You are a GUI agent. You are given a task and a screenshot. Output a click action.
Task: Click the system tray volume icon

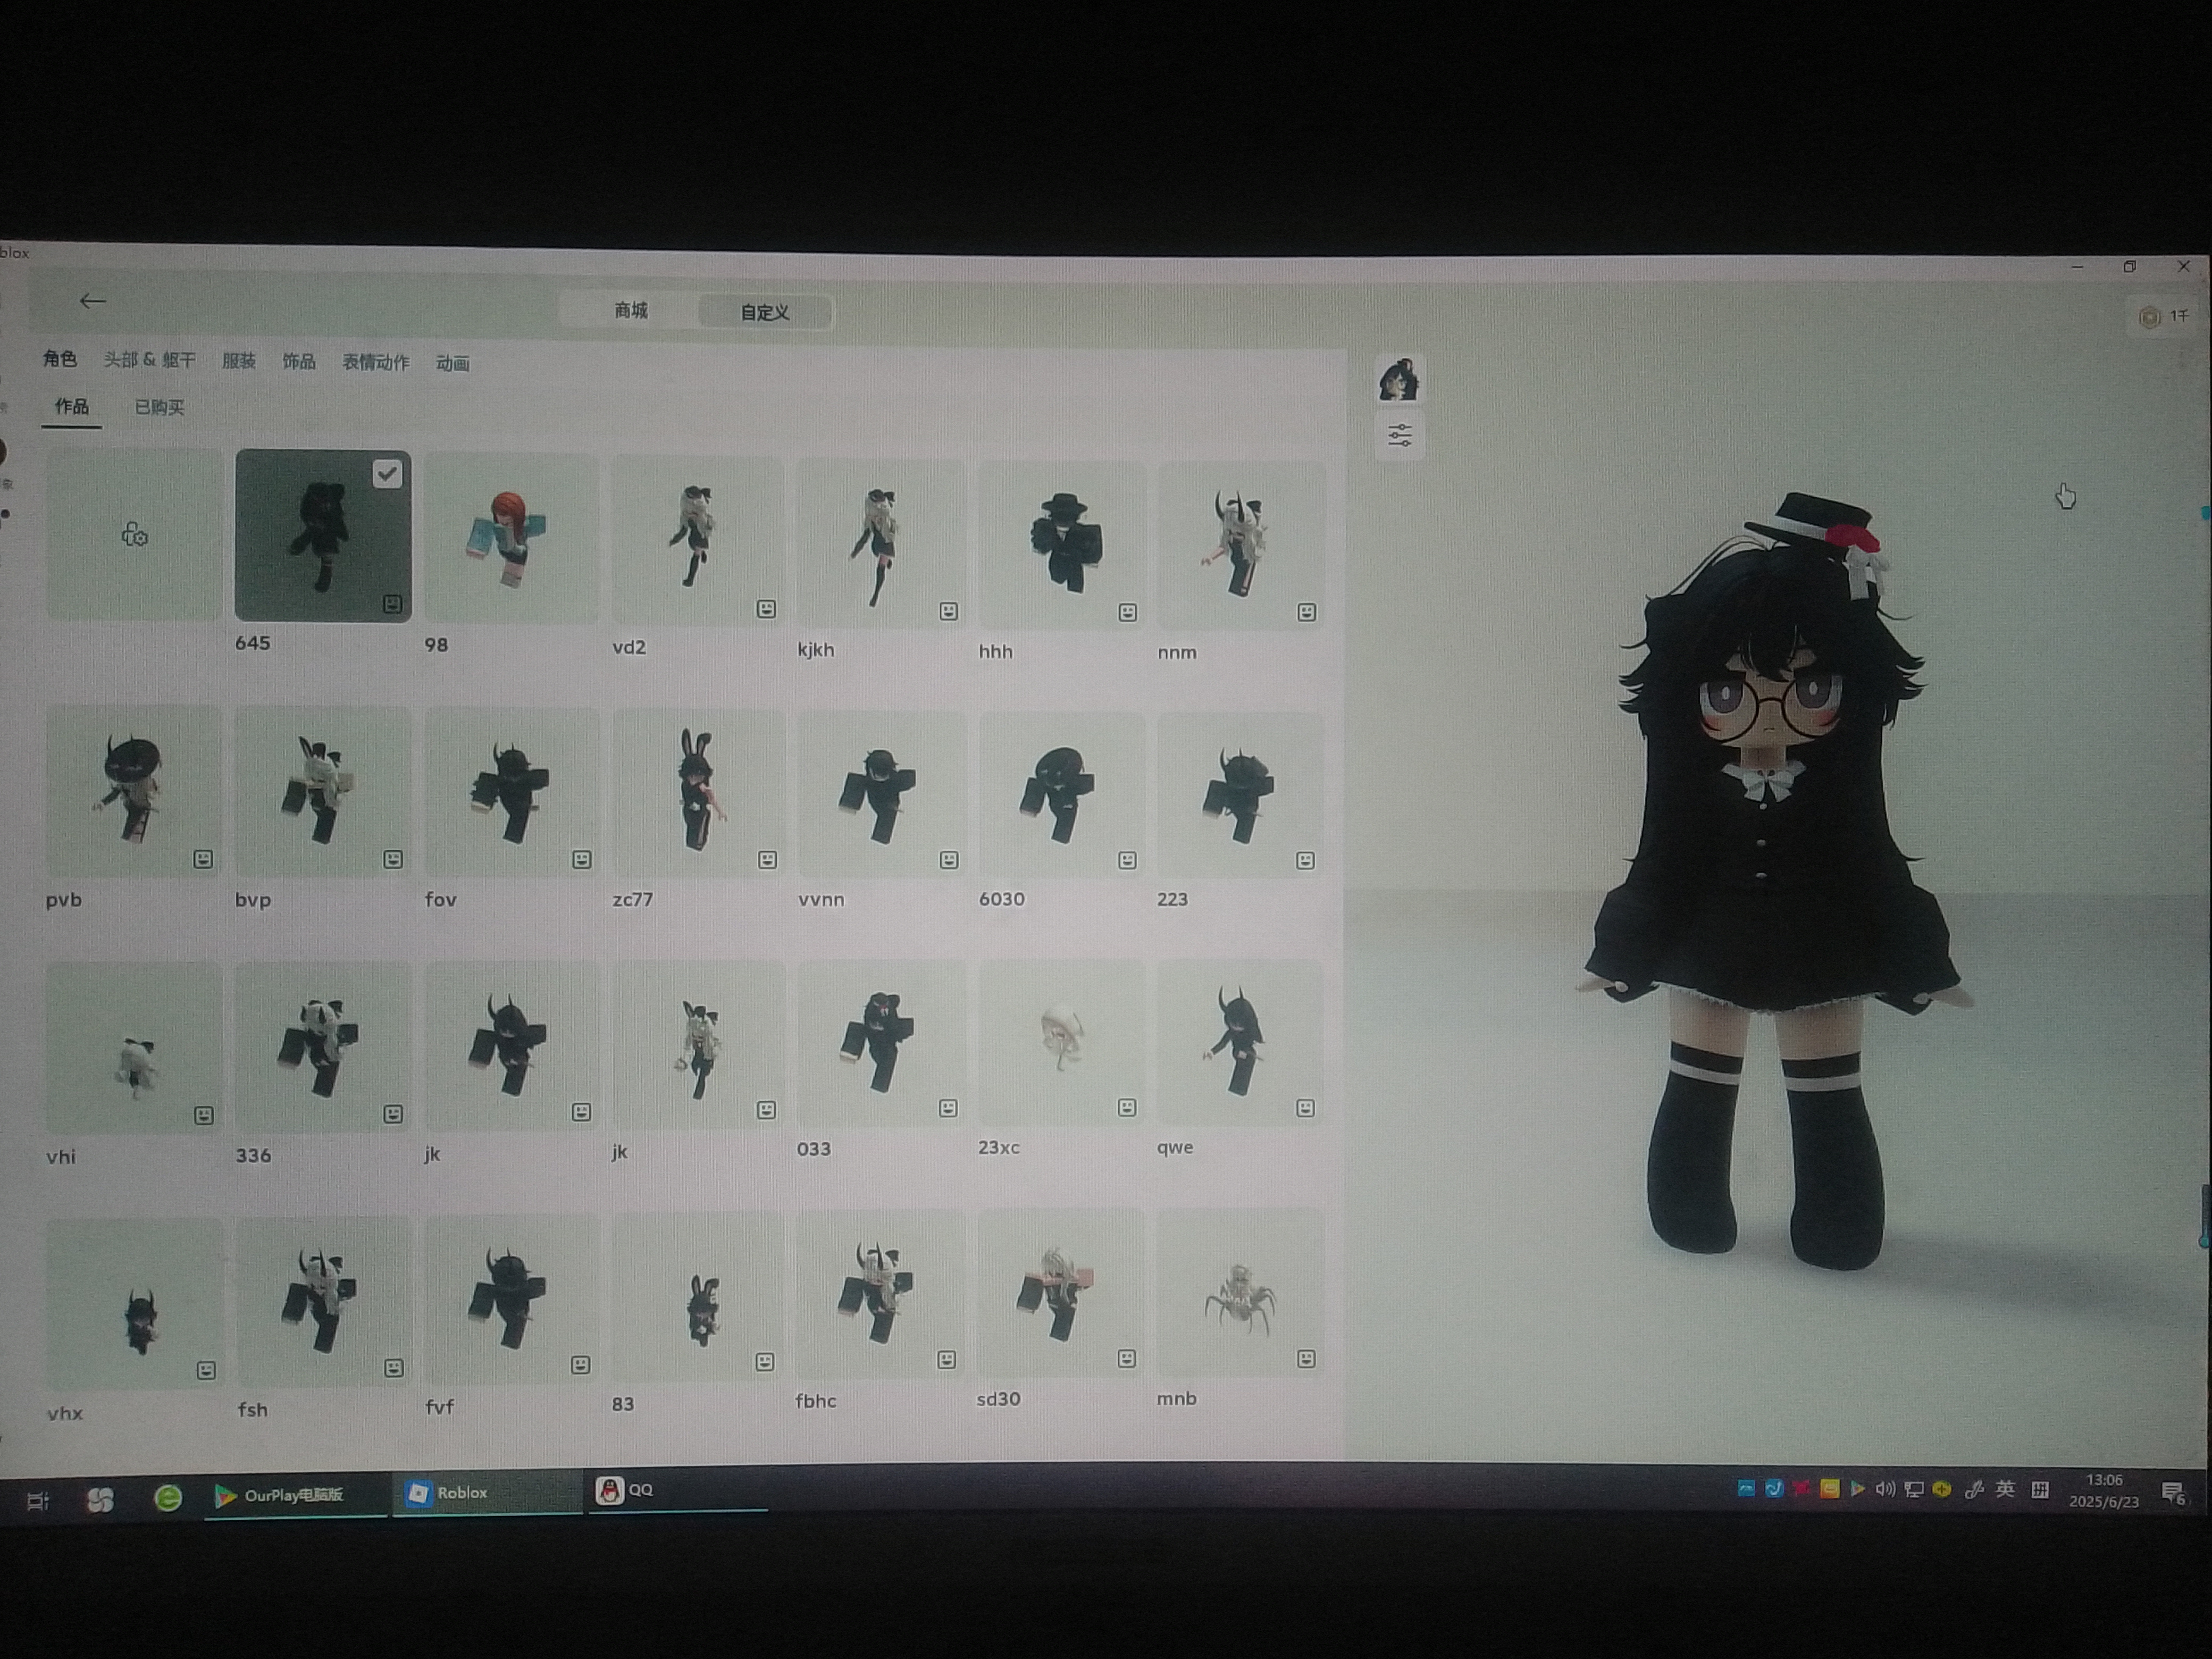tap(1884, 1489)
